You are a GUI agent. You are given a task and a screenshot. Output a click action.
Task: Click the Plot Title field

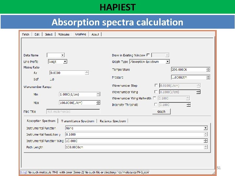(73, 111)
